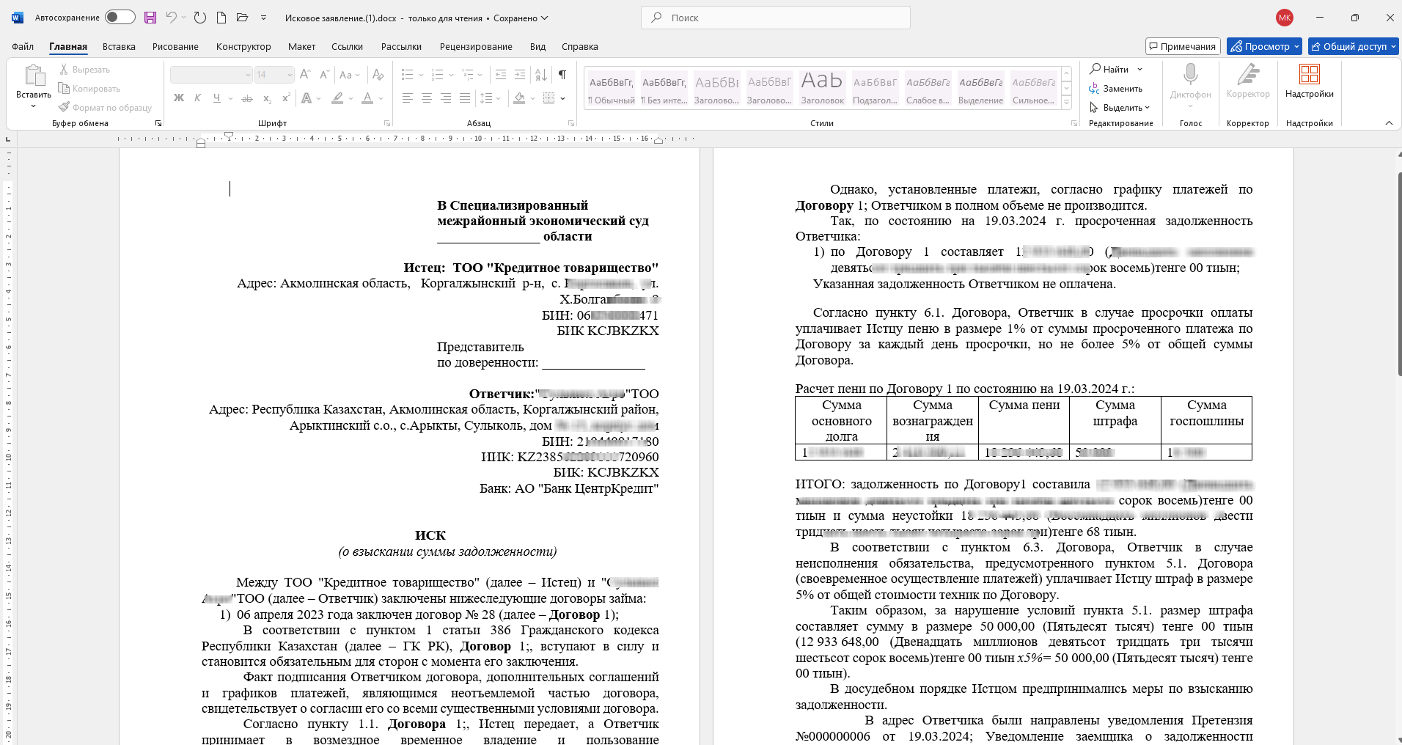The height and width of the screenshot is (745, 1402).
Task: Click the decrease indent icon
Action: [501, 75]
